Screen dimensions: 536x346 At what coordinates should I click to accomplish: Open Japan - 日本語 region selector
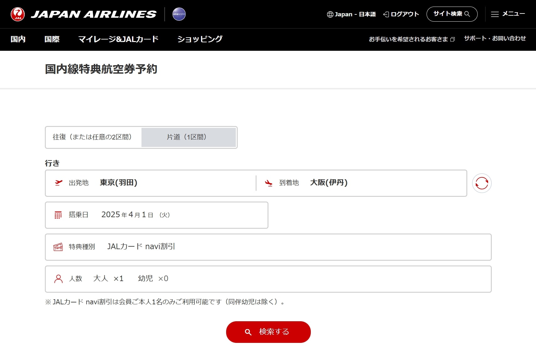coord(351,14)
